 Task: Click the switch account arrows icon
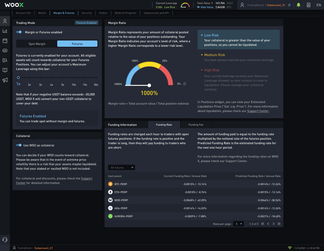(289, 5)
